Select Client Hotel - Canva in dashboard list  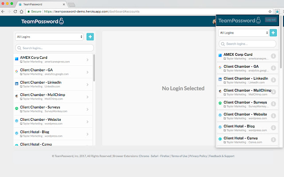coord(53,143)
